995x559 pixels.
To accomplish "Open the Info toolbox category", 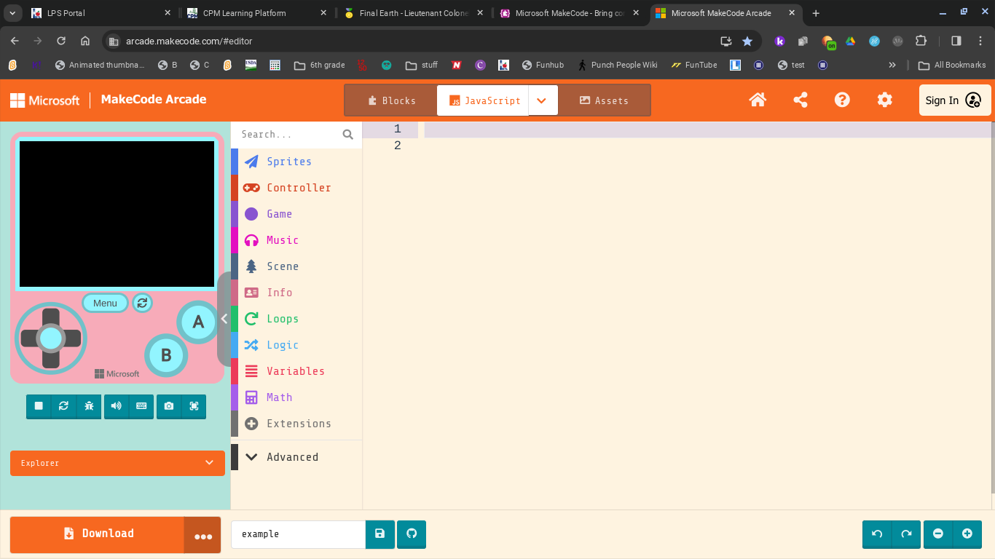I will point(296,293).
